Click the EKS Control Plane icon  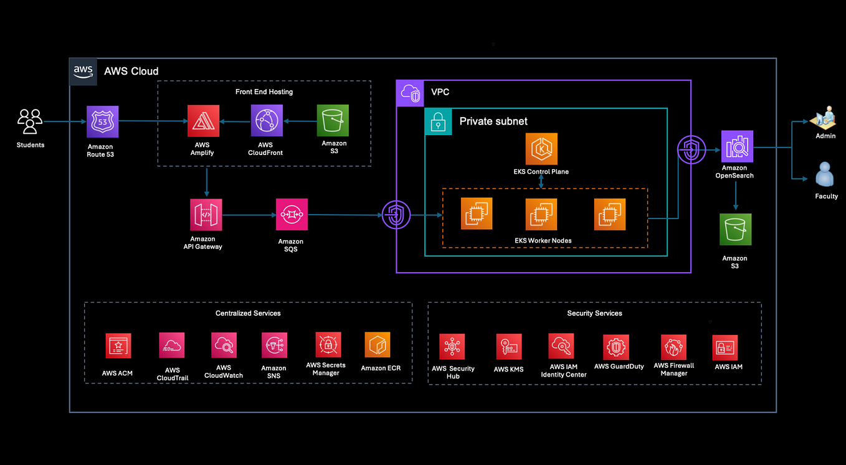point(541,149)
